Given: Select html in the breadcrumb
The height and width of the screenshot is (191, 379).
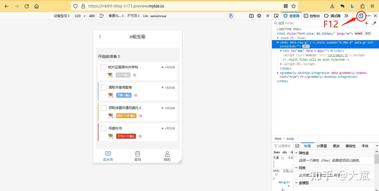Looking at the screenshot, I should tap(278, 139).
